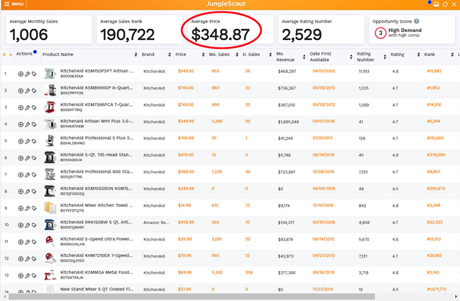Click plus icon for row 1 product

21,74
